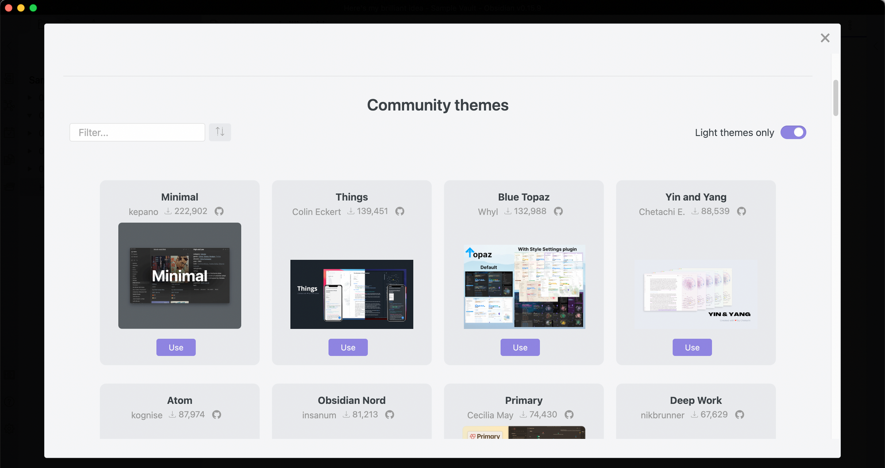This screenshot has width=885, height=468.
Task: Click author name Chetachi E.
Action: 662,212
